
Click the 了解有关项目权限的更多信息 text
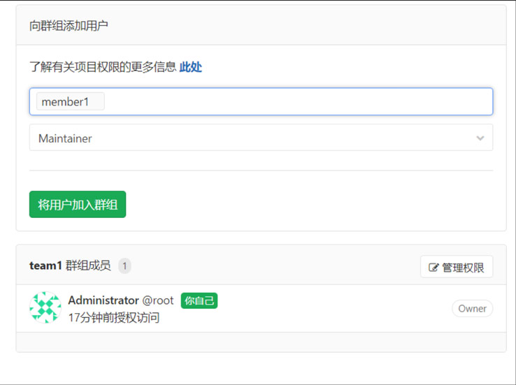pyautogui.click(x=103, y=67)
